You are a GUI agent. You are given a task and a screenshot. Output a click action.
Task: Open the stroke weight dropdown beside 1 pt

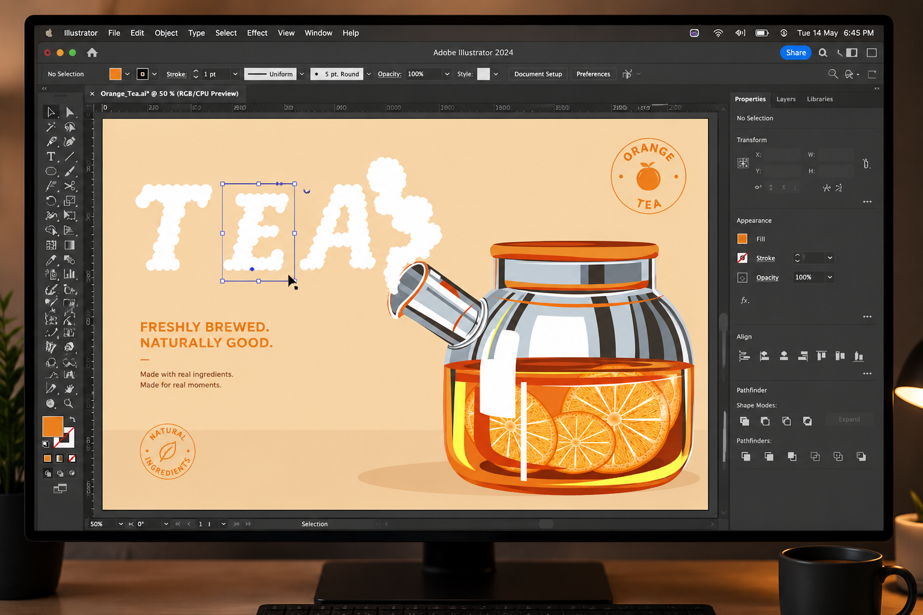pyautogui.click(x=235, y=74)
